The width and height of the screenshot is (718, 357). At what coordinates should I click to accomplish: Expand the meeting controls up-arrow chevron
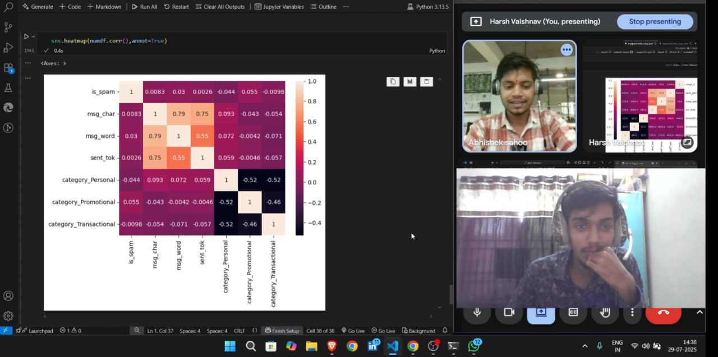tap(700, 312)
